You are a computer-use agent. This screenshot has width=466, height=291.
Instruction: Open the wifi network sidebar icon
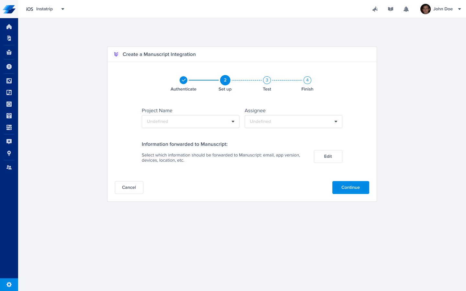(x=9, y=116)
